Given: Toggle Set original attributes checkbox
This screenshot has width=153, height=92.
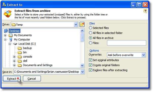Looking at the screenshot, I should pyautogui.click(x=90, y=60).
